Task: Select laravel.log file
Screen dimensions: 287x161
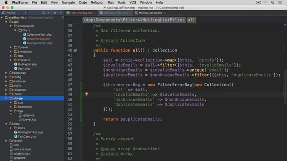Action: [29, 119]
